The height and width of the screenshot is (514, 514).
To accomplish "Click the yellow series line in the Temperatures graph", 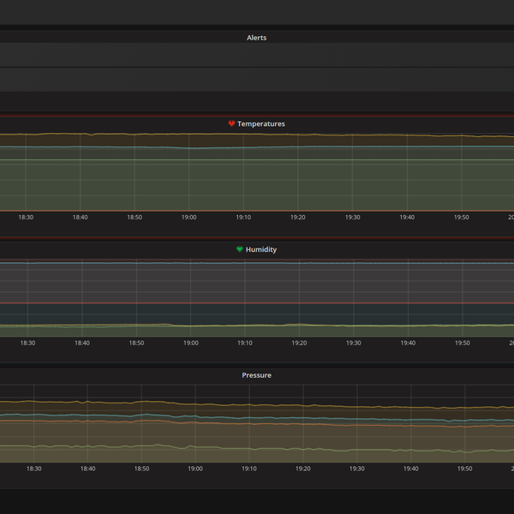I will coord(257,134).
